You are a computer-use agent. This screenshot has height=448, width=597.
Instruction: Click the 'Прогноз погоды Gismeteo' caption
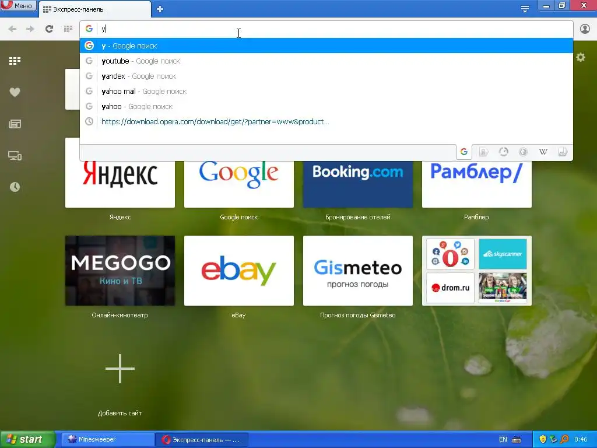[358, 315]
